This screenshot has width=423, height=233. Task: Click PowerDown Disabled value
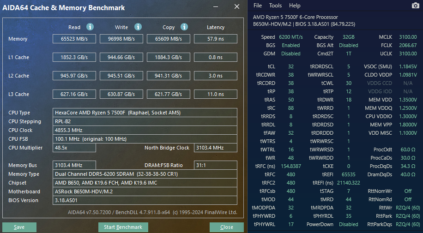[x=349, y=224]
